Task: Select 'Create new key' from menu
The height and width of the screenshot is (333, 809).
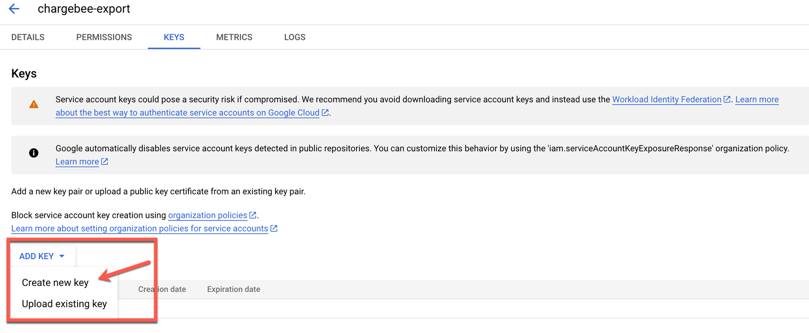Action: [55, 282]
